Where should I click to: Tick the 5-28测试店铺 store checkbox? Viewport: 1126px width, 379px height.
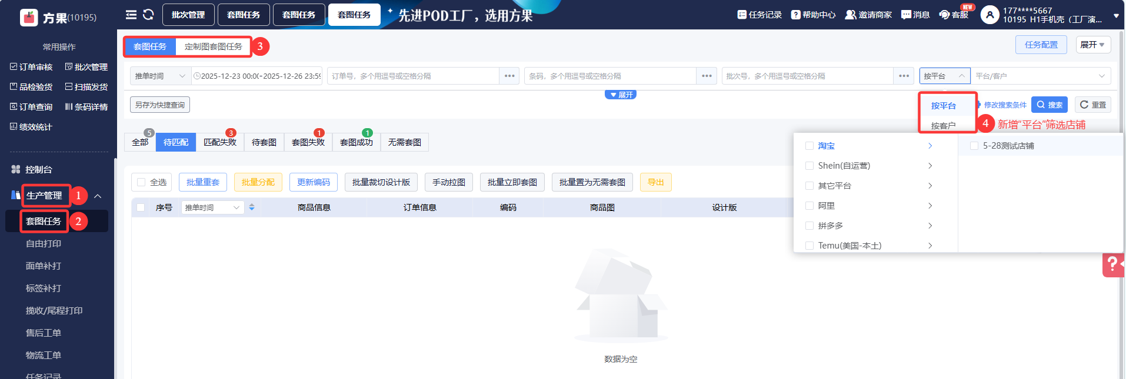(974, 146)
